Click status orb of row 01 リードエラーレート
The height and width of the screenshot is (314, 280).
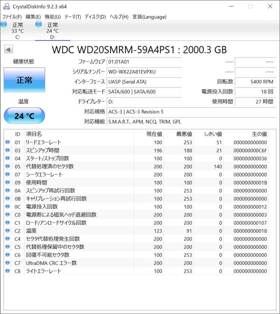pyautogui.click(x=8, y=142)
